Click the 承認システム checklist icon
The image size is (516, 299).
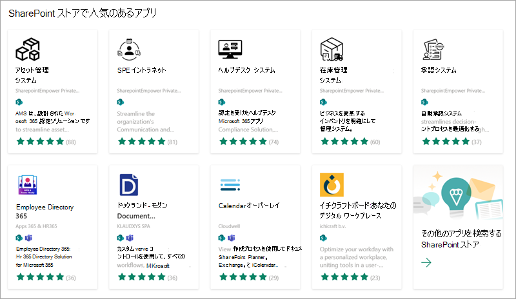click(x=433, y=50)
